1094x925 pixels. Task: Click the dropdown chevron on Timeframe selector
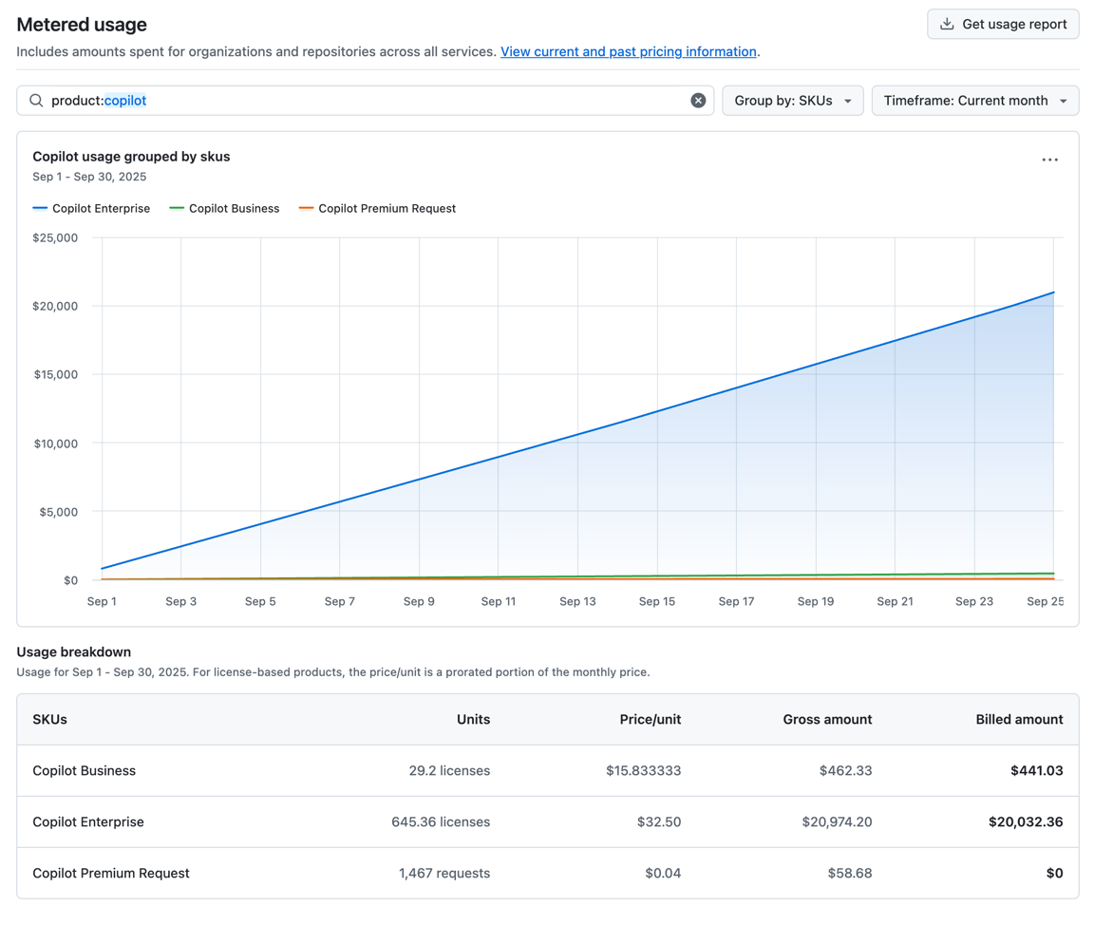(1064, 100)
